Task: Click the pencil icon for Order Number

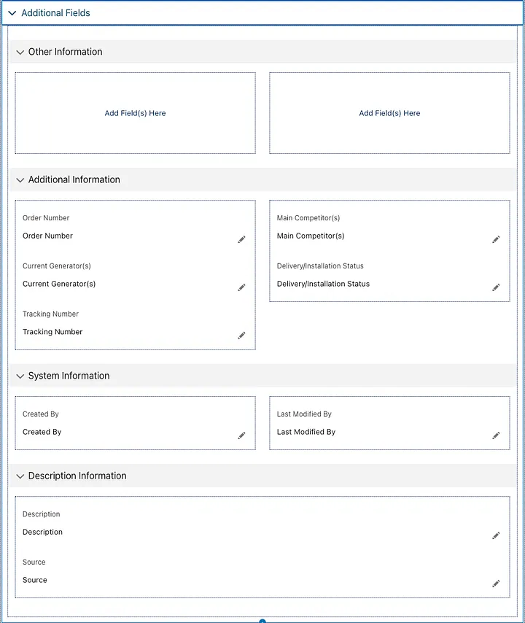Action: pos(241,239)
